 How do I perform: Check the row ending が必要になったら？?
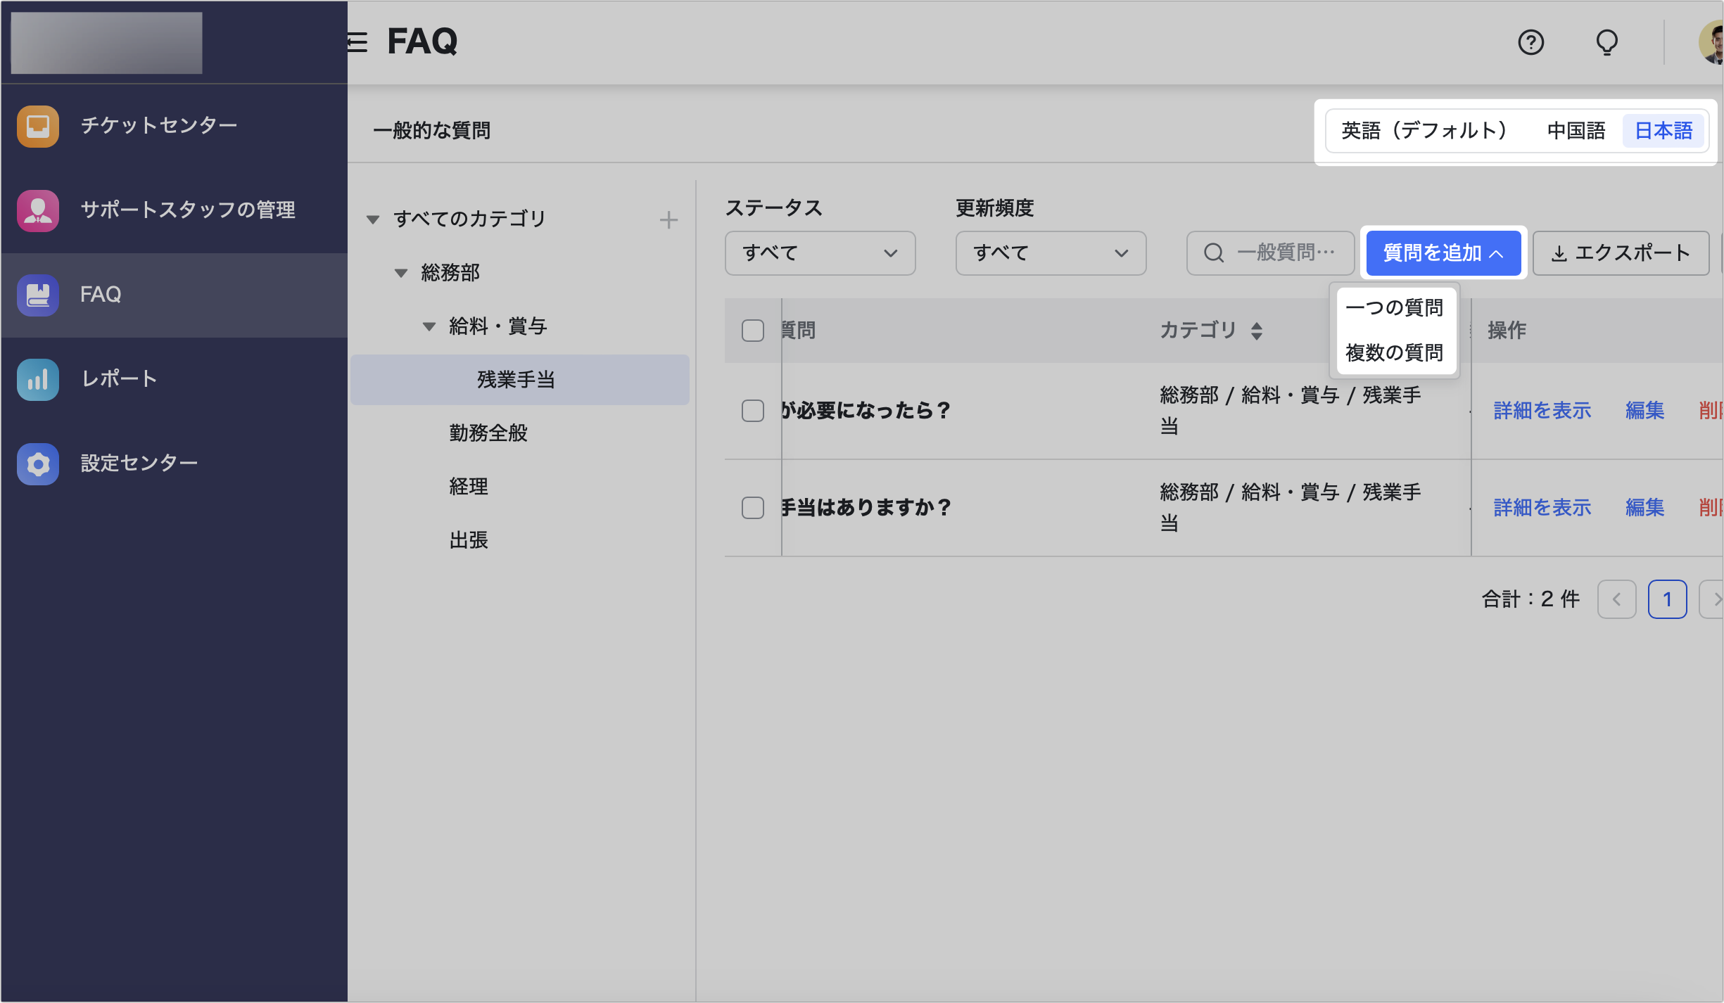[753, 411]
